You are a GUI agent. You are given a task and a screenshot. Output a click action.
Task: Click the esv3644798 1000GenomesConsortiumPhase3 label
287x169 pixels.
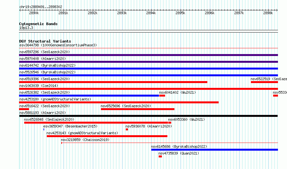pyautogui.click(x=58, y=45)
